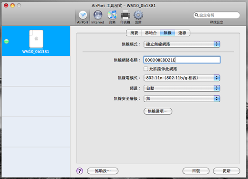Click the purple help question mark icon
The height and width of the screenshot is (179, 248).
pyautogui.click(x=80, y=171)
